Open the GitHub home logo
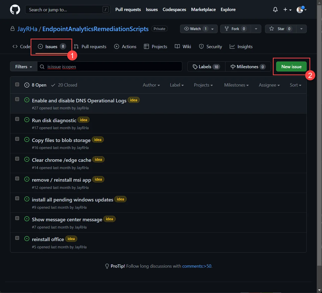The width and height of the screenshot is (322, 293). coord(15,10)
